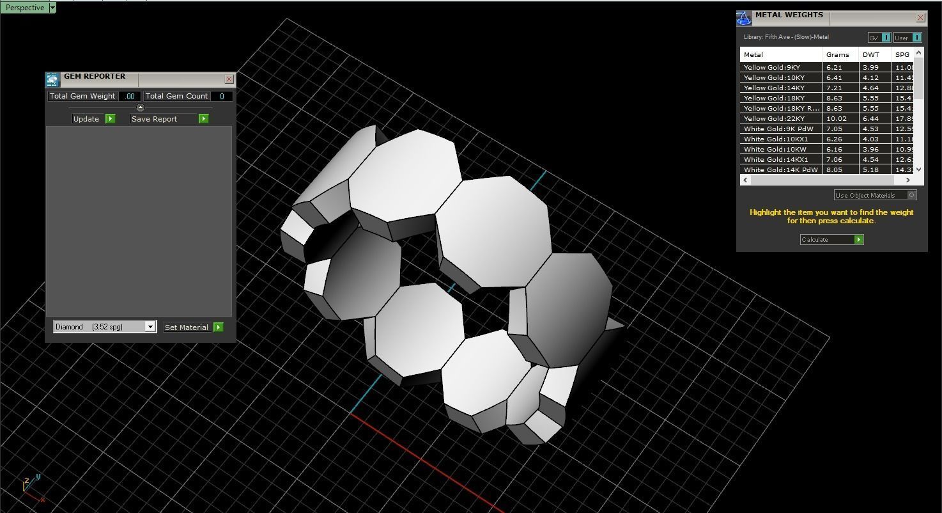This screenshot has height=513, width=942.
Task: Select the White Gold:10KW row
Action: point(828,149)
